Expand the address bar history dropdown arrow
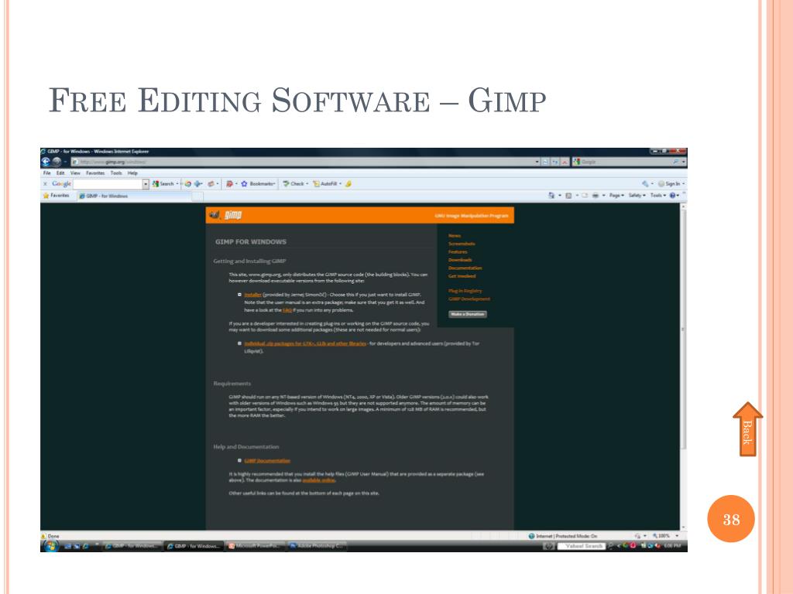This screenshot has width=793, height=594. click(x=537, y=162)
